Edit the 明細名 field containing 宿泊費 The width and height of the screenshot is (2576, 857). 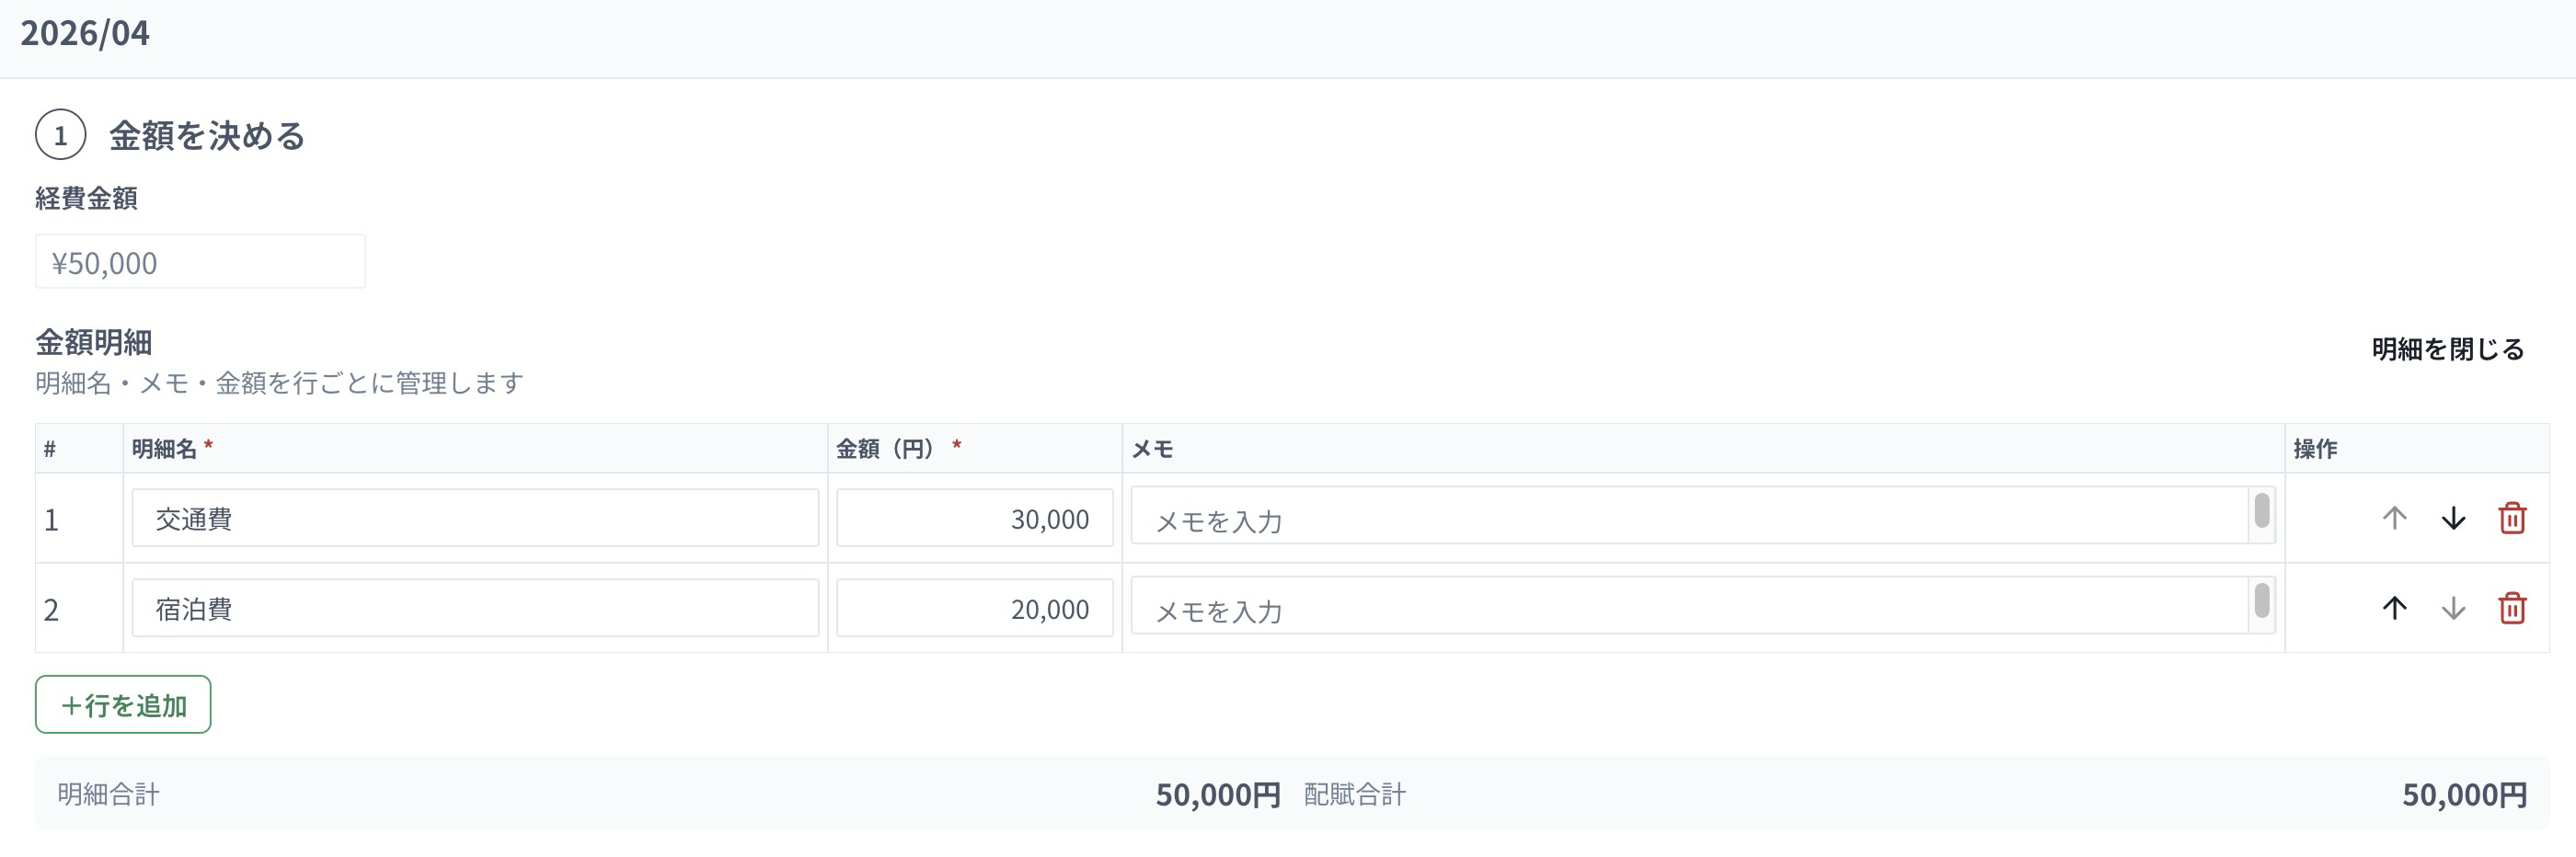pyautogui.click(x=475, y=608)
